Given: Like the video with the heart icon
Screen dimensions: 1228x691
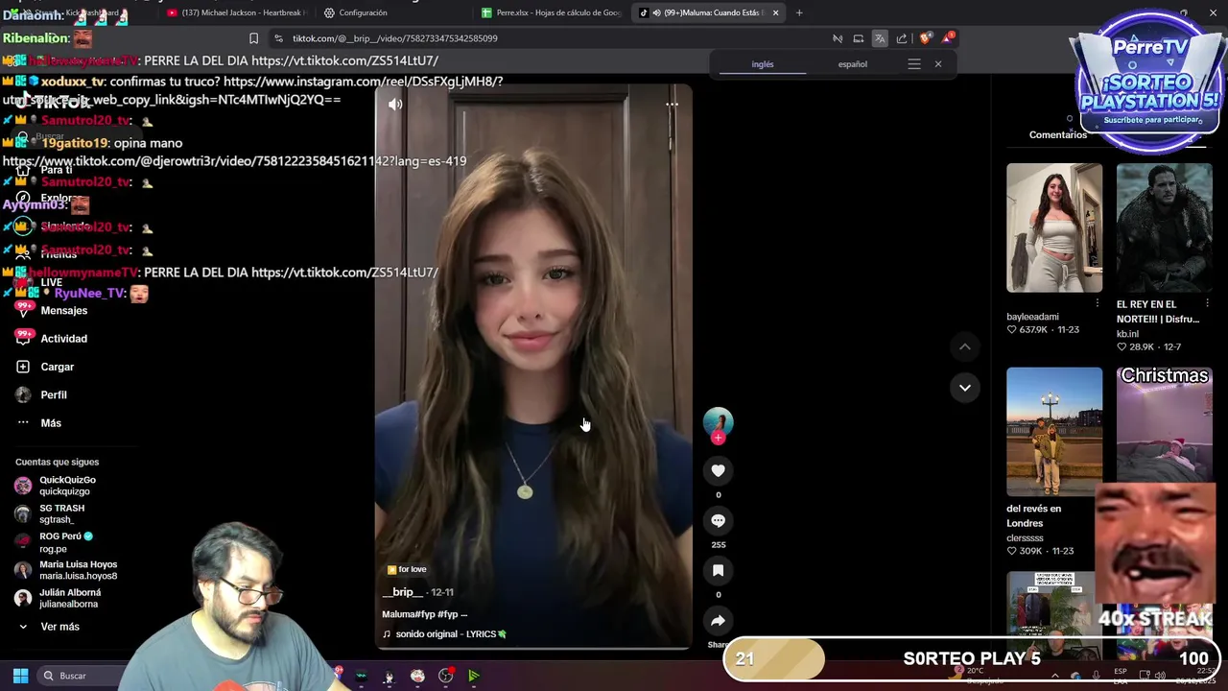Looking at the screenshot, I should pyautogui.click(x=718, y=470).
